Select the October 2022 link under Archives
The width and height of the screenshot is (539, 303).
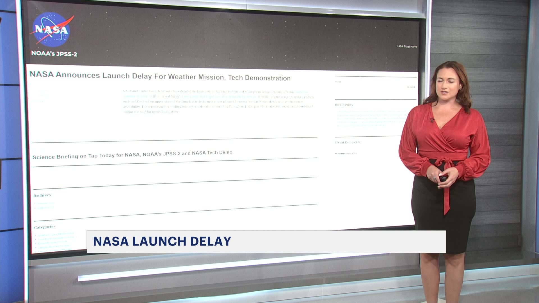click(x=45, y=203)
